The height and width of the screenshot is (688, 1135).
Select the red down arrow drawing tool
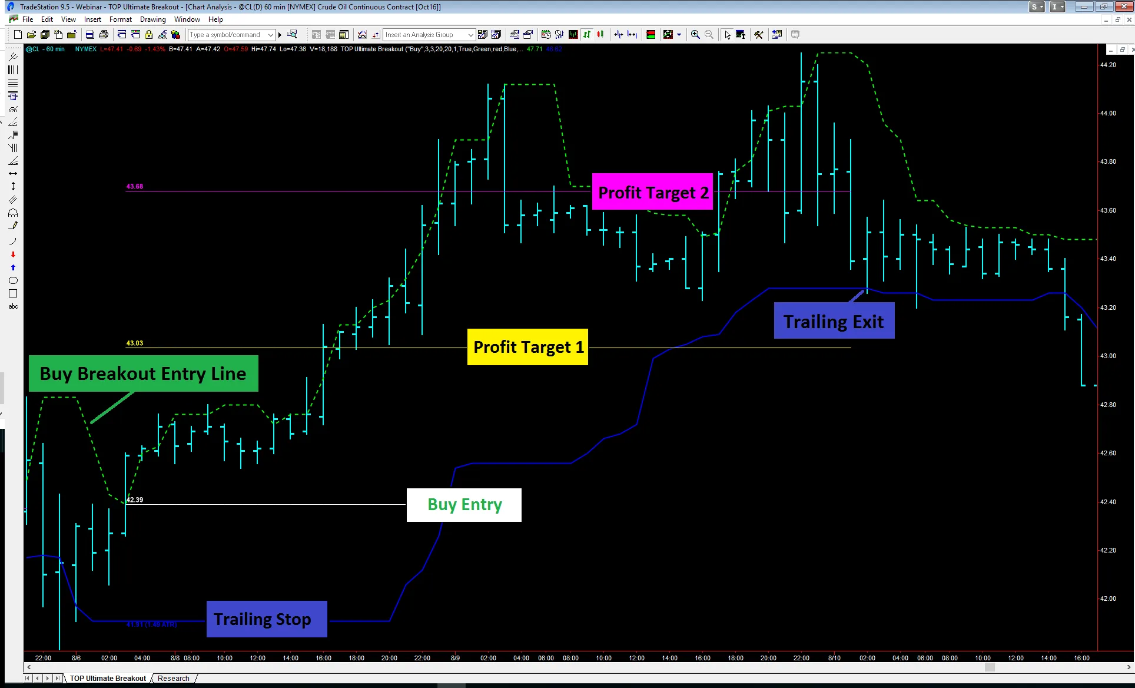pos(13,254)
